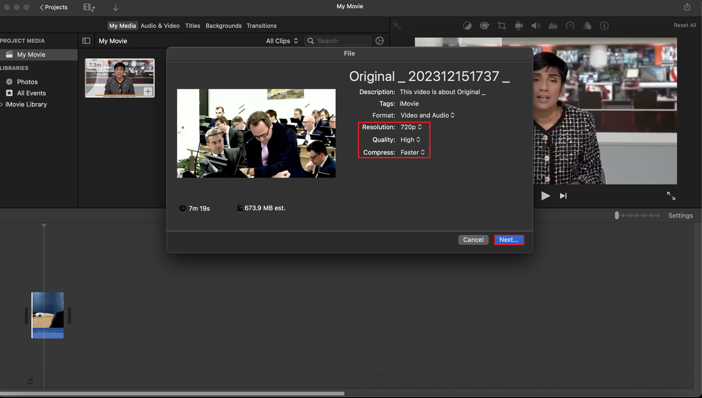Switch to the Audio & Video tab

pos(160,25)
